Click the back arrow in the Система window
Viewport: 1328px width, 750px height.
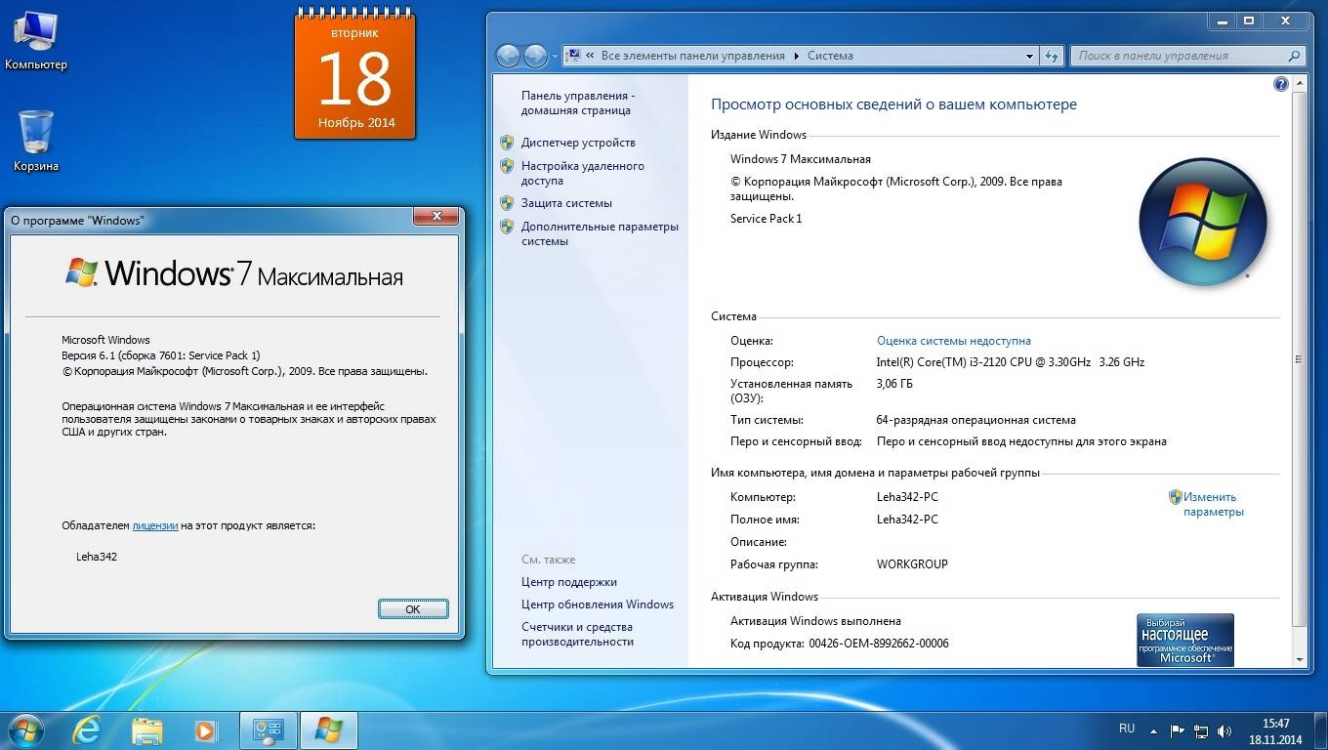508,56
